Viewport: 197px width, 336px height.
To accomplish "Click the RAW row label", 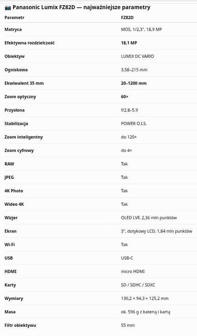I will [x=9, y=164].
